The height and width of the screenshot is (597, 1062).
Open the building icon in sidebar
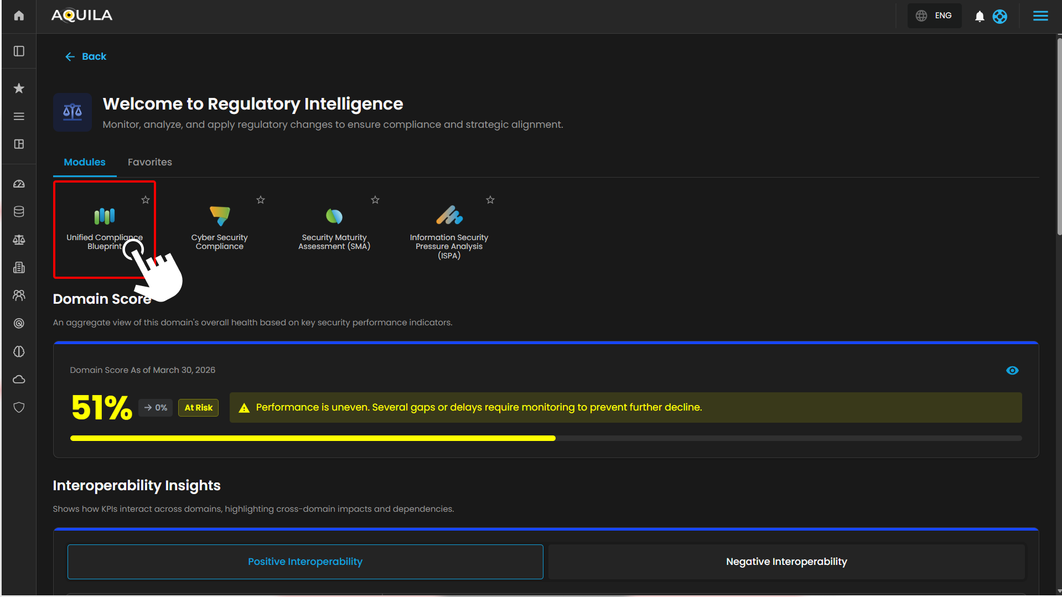pyautogui.click(x=19, y=268)
